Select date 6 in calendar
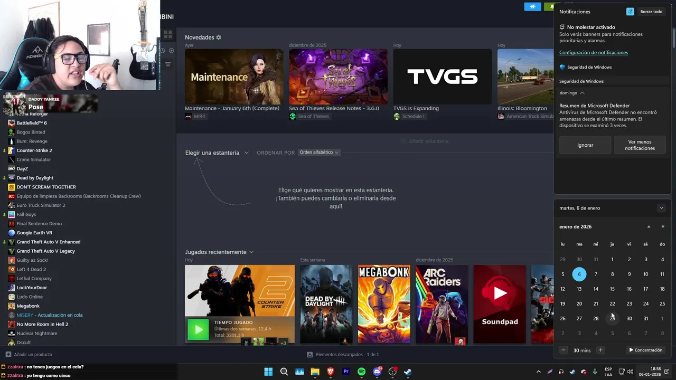Screen dimensions: 676x380 click(579, 274)
